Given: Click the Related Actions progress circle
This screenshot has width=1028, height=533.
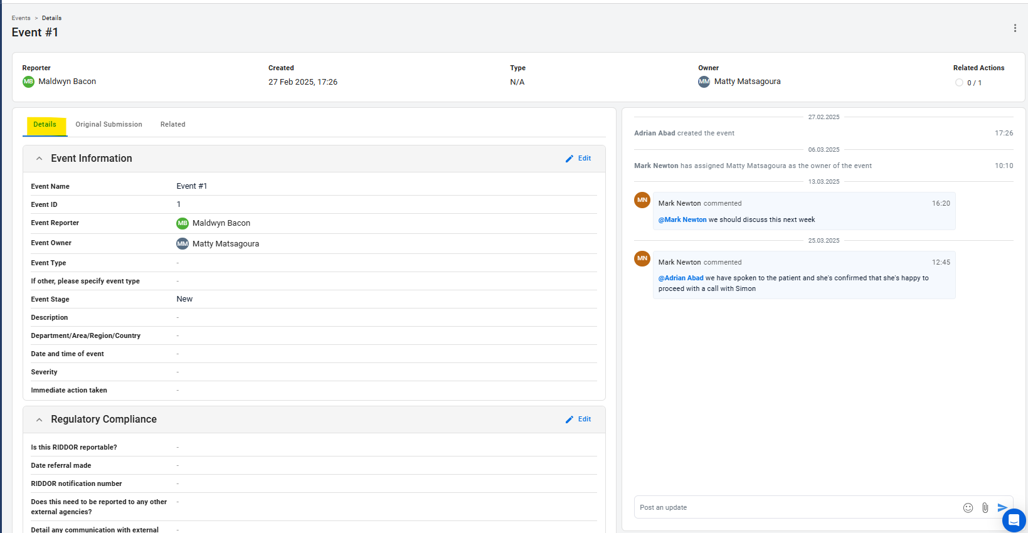Looking at the screenshot, I should click(959, 83).
